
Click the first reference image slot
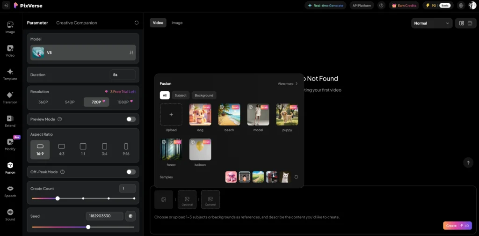click(164, 199)
